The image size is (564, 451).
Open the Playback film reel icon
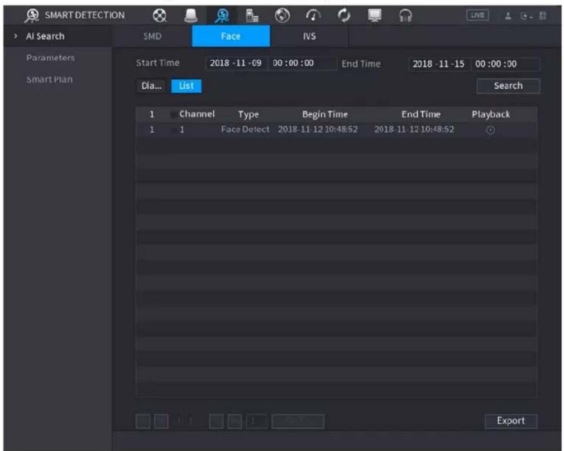(159, 16)
